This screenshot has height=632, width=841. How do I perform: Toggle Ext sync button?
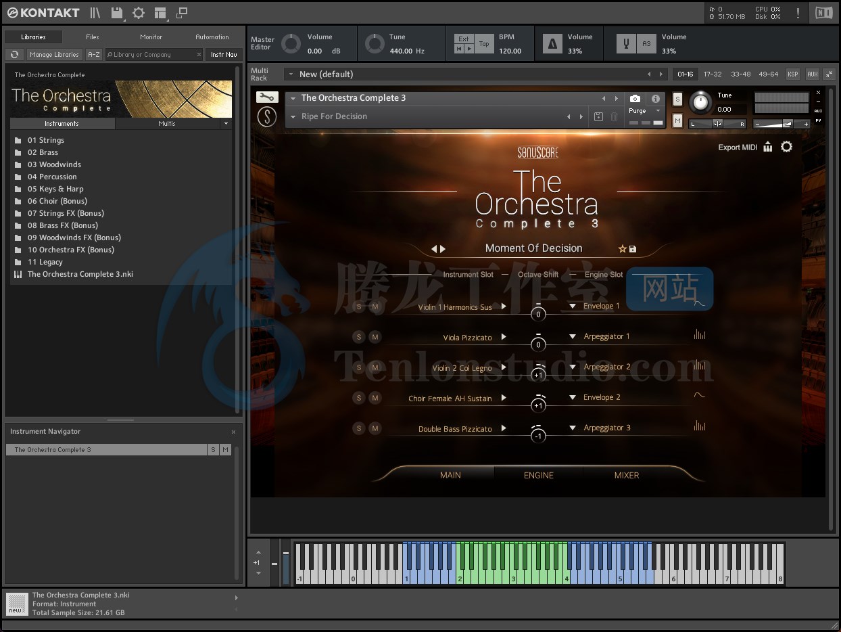pyautogui.click(x=464, y=39)
